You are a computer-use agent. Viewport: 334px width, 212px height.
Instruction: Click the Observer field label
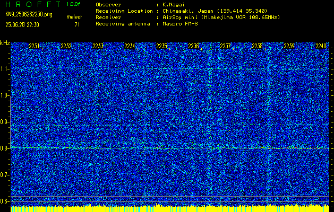pos(108,5)
